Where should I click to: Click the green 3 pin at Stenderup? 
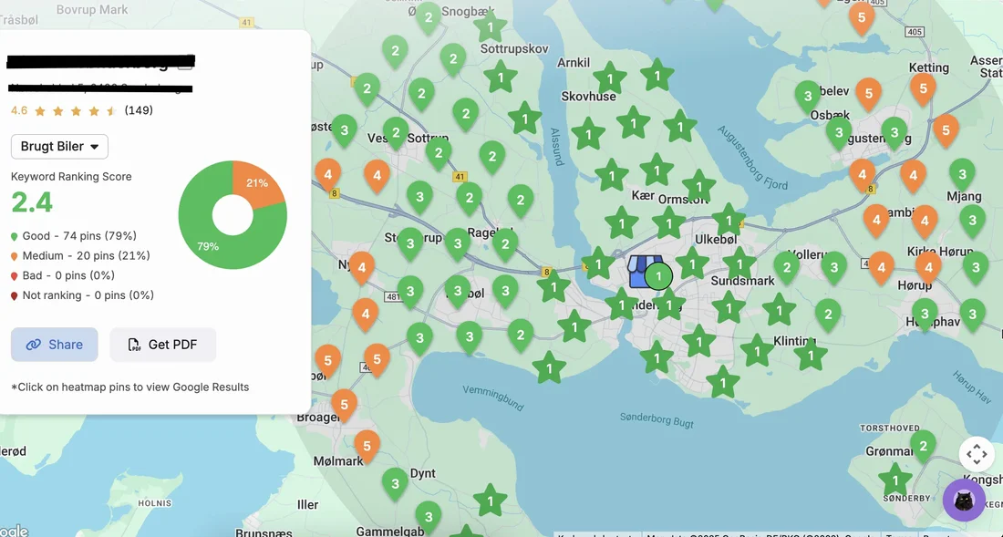[x=410, y=243]
